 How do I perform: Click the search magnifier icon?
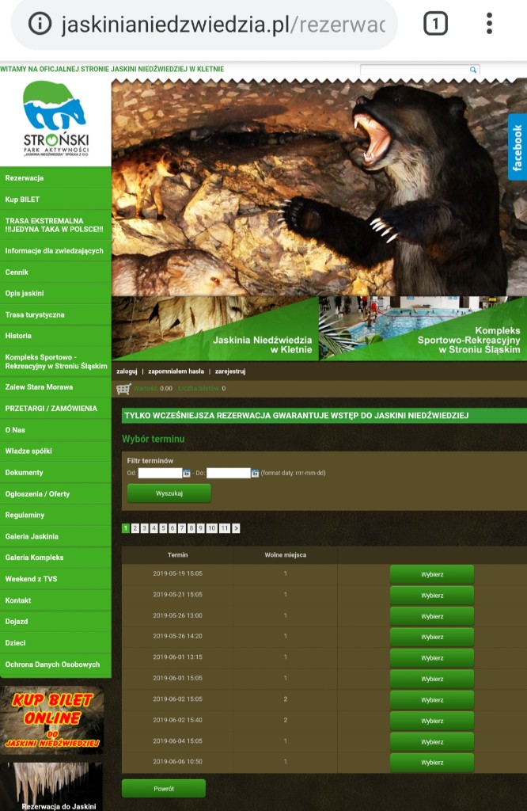472,70
